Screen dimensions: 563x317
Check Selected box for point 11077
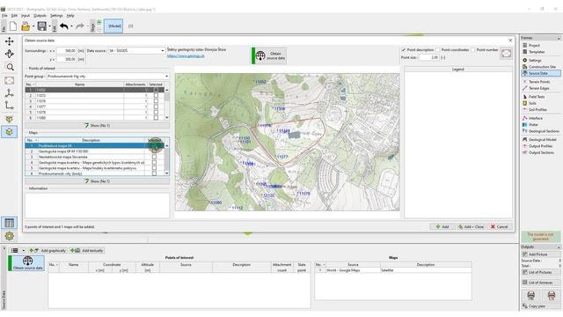click(x=156, y=107)
